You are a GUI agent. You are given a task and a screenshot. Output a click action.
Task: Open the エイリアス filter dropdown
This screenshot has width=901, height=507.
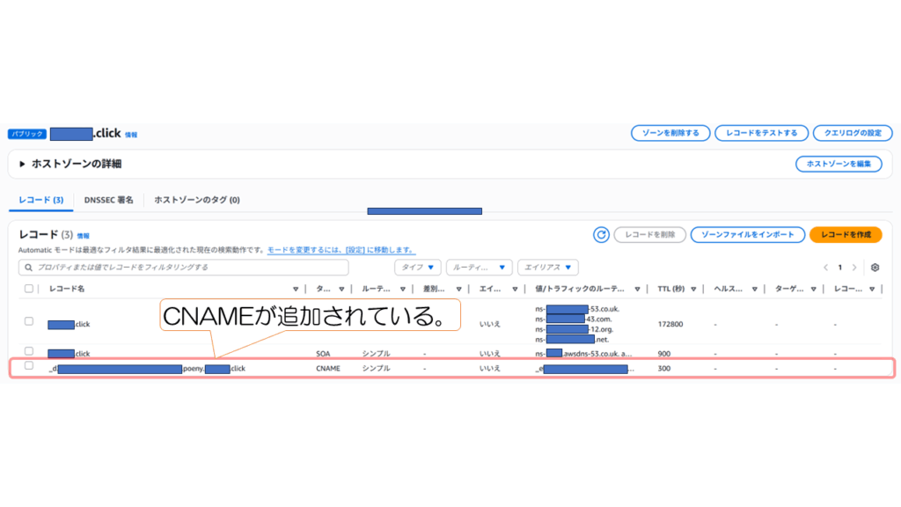coord(547,268)
